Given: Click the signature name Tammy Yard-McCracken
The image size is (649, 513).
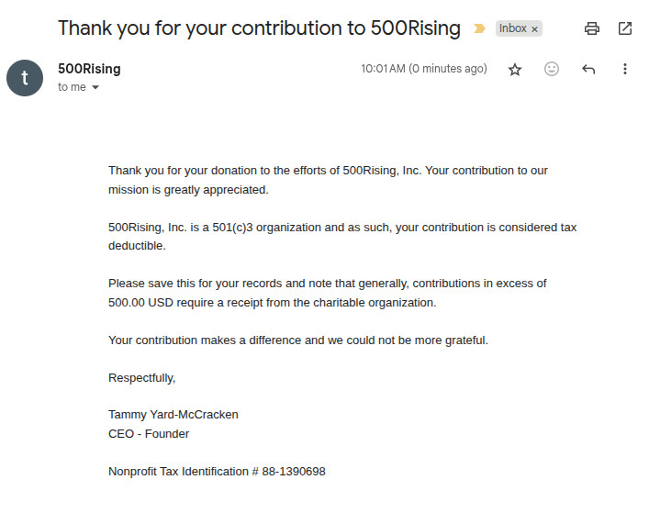Looking at the screenshot, I should (x=173, y=414).
